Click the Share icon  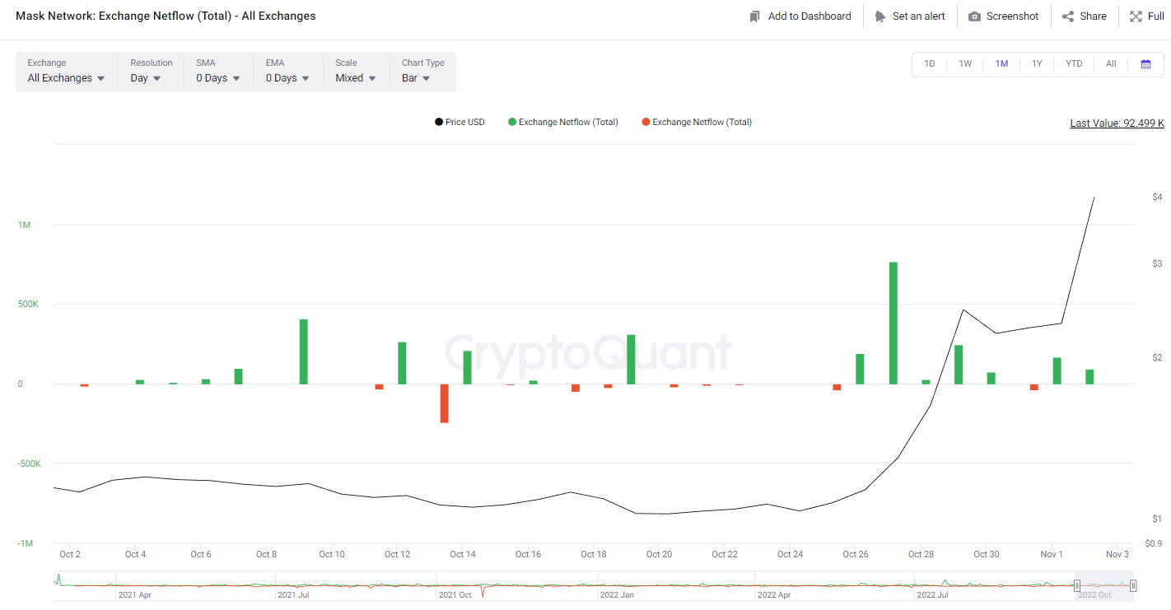pyautogui.click(x=1068, y=16)
